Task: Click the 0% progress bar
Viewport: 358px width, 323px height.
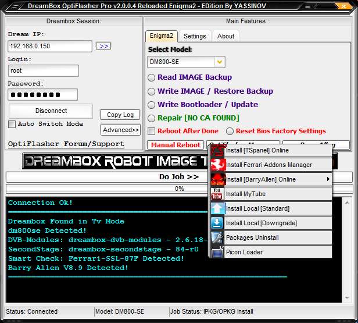Action: [180, 189]
